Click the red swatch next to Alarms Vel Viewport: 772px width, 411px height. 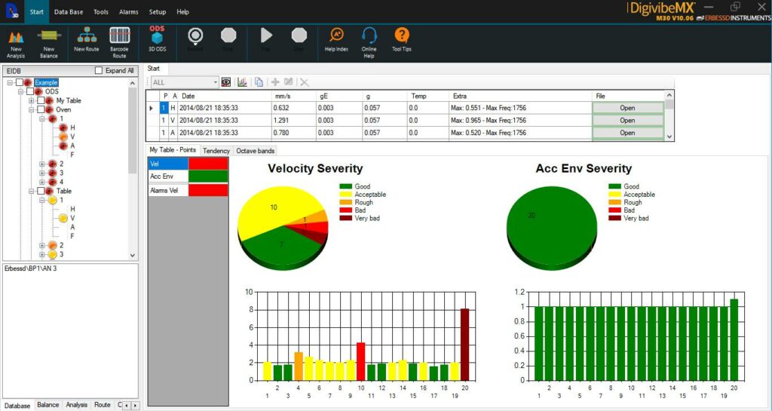(x=208, y=190)
